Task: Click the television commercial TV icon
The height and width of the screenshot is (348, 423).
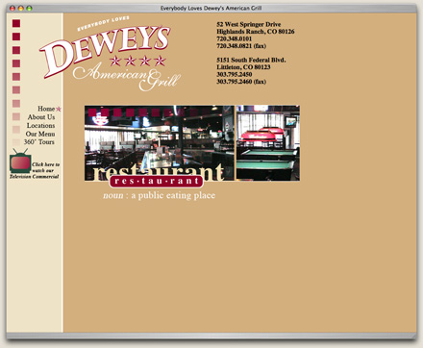Action: pos(20,161)
